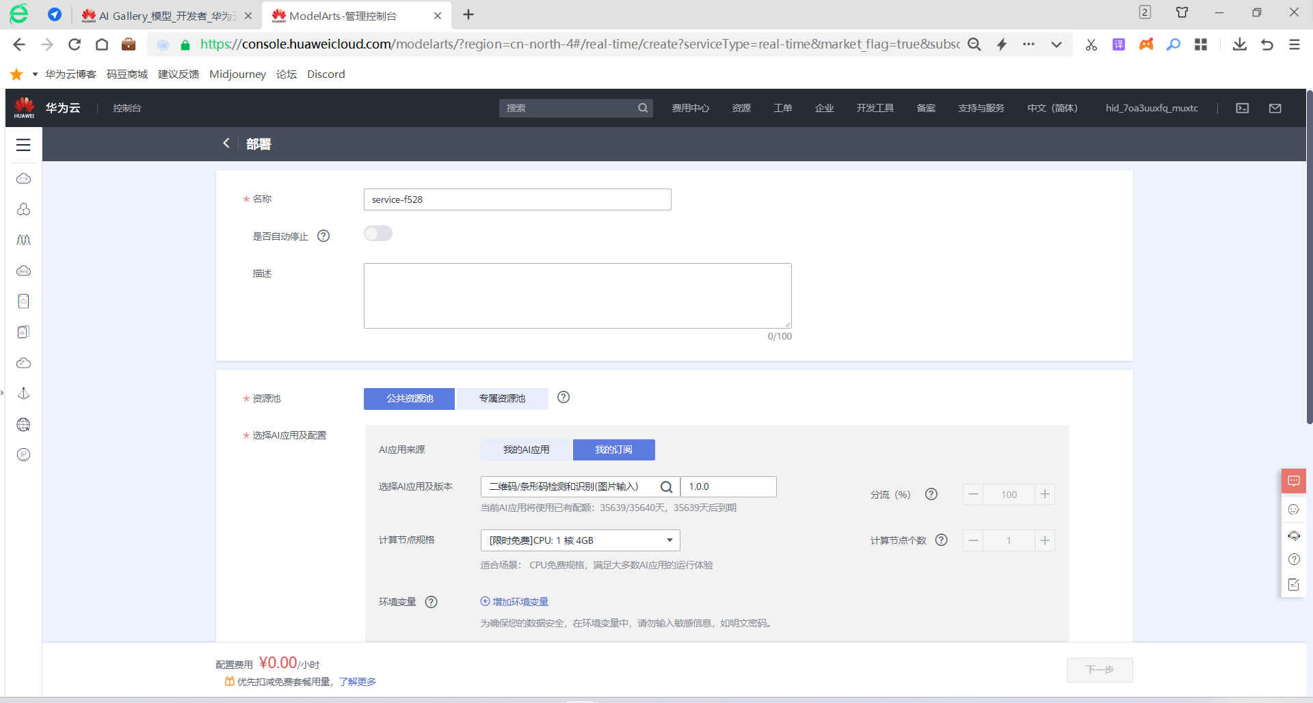Screen dimensions: 1313x703
Task: Open the 企业 menu
Action: pyautogui.click(x=825, y=108)
